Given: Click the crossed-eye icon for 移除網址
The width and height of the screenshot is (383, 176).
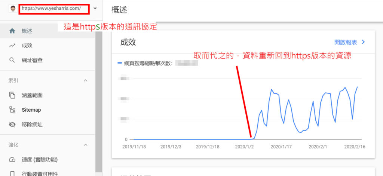Looking at the screenshot, I should click(12, 125).
